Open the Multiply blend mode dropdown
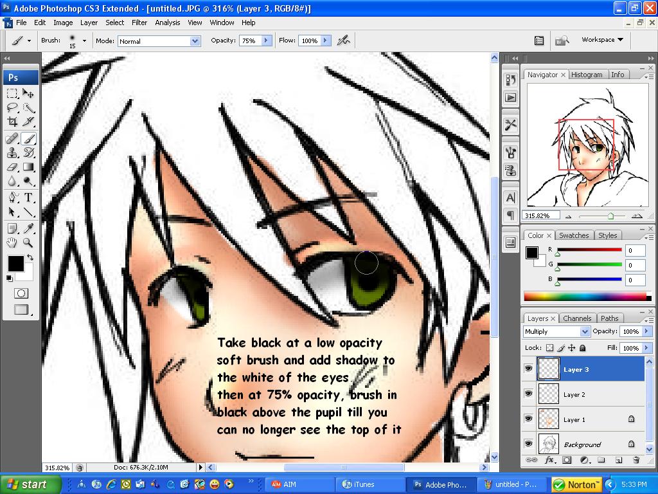The image size is (658, 494). click(x=584, y=331)
